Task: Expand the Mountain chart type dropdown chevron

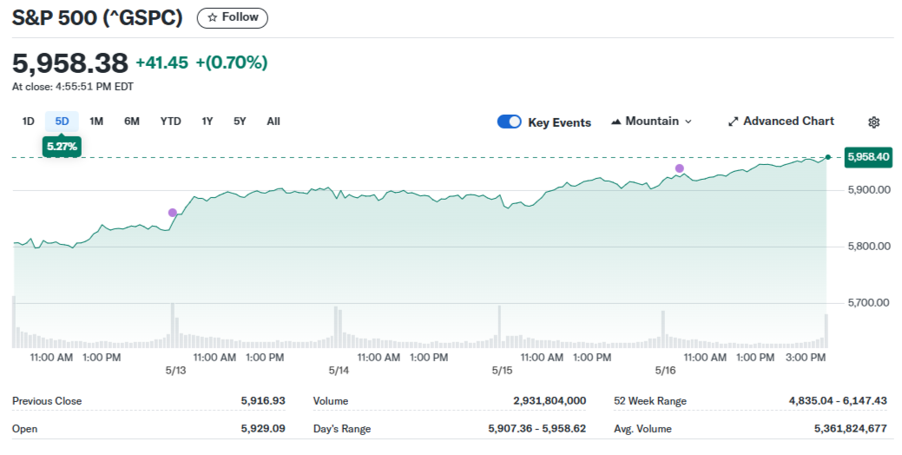Action: 688,122
